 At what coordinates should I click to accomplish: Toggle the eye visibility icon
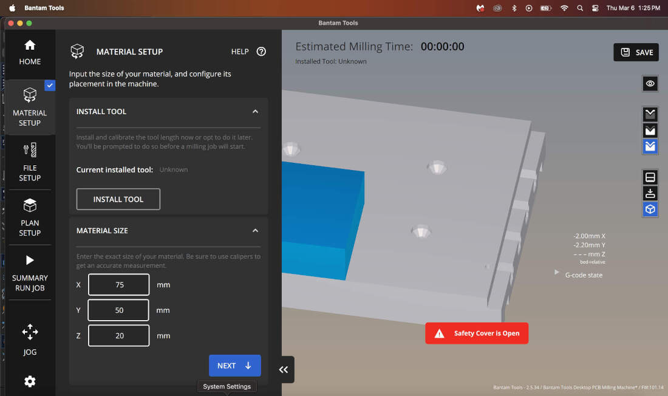[x=650, y=84]
